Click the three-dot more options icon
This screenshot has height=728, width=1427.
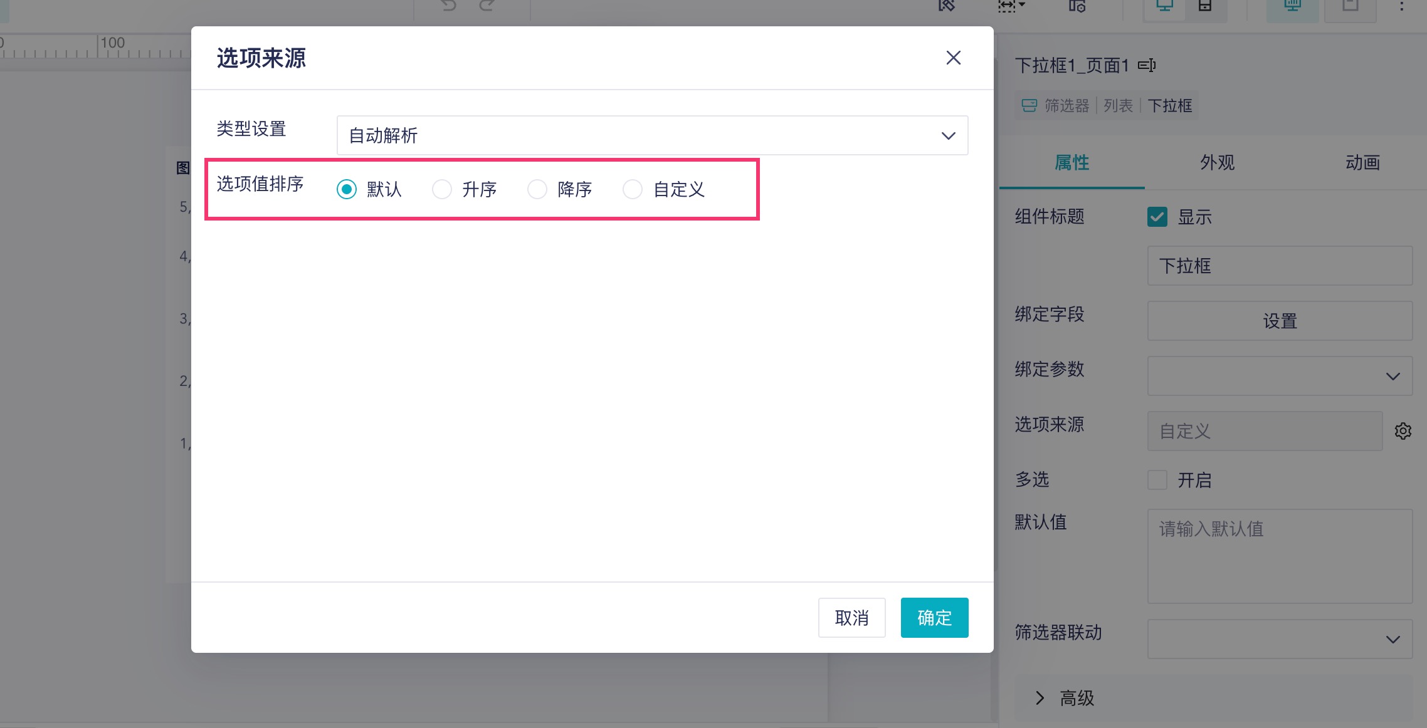[1402, 6]
